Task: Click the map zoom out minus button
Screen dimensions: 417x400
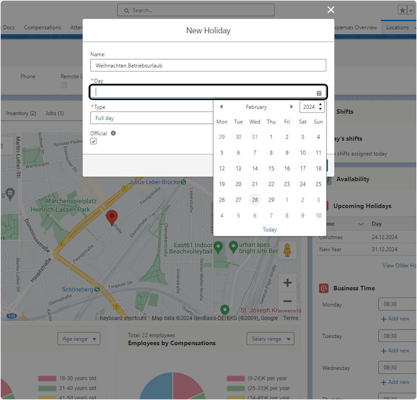Action: [x=287, y=301]
